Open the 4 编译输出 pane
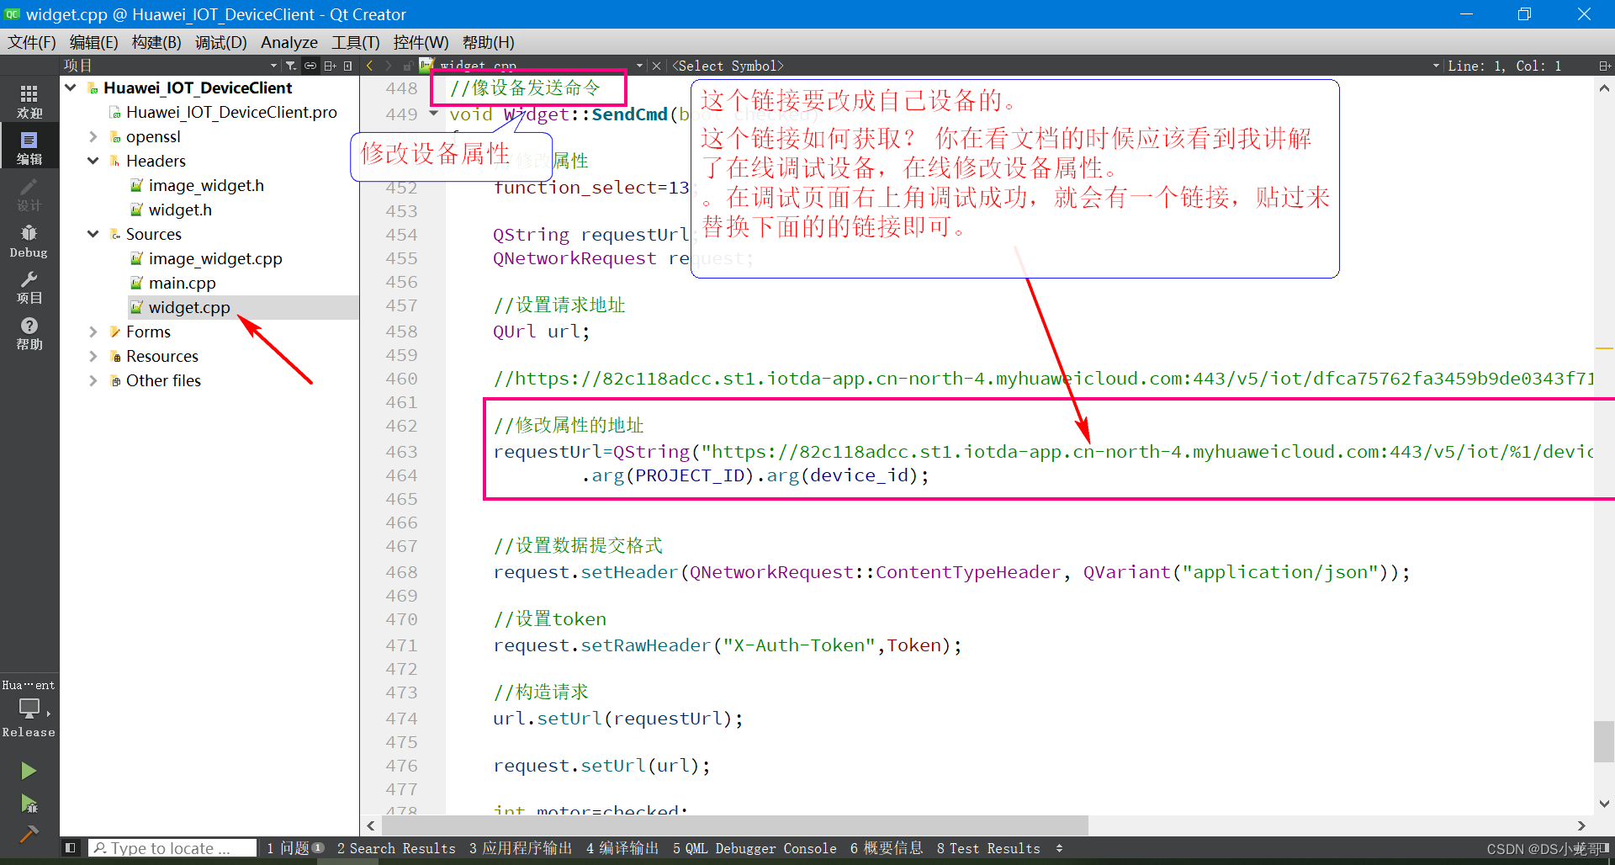1615x865 pixels. coord(622,848)
